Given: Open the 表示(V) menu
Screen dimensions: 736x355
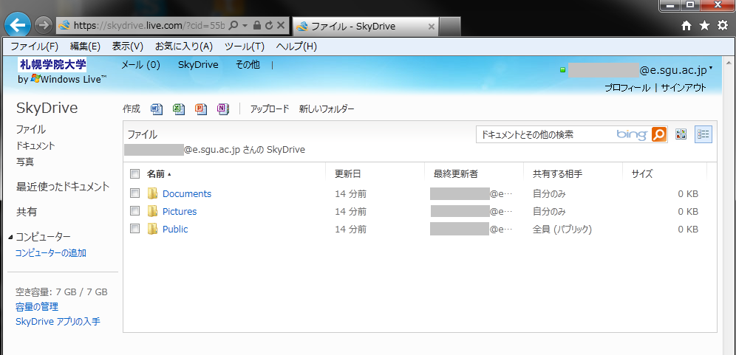Looking at the screenshot, I should point(127,46).
